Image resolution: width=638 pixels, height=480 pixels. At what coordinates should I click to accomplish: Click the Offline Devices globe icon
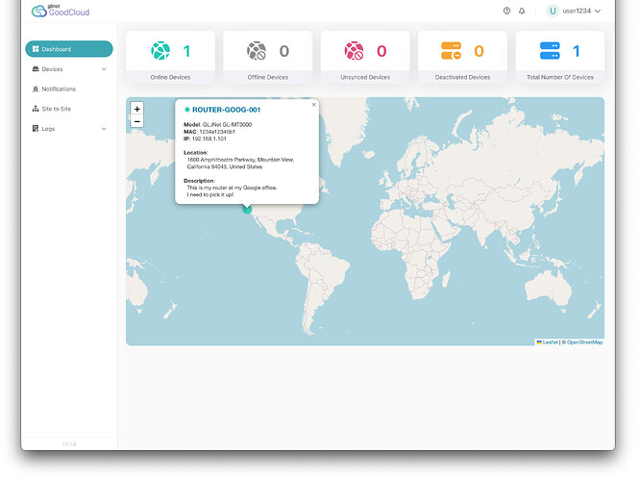pos(257,51)
